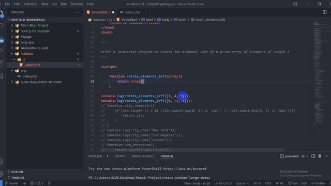The image size is (331, 186).
Task: Open Help menu
Action: pos(91,4)
